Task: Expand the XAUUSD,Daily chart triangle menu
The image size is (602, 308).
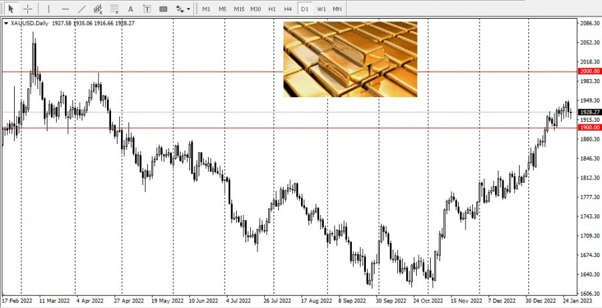Action: [x=6, y=23]
